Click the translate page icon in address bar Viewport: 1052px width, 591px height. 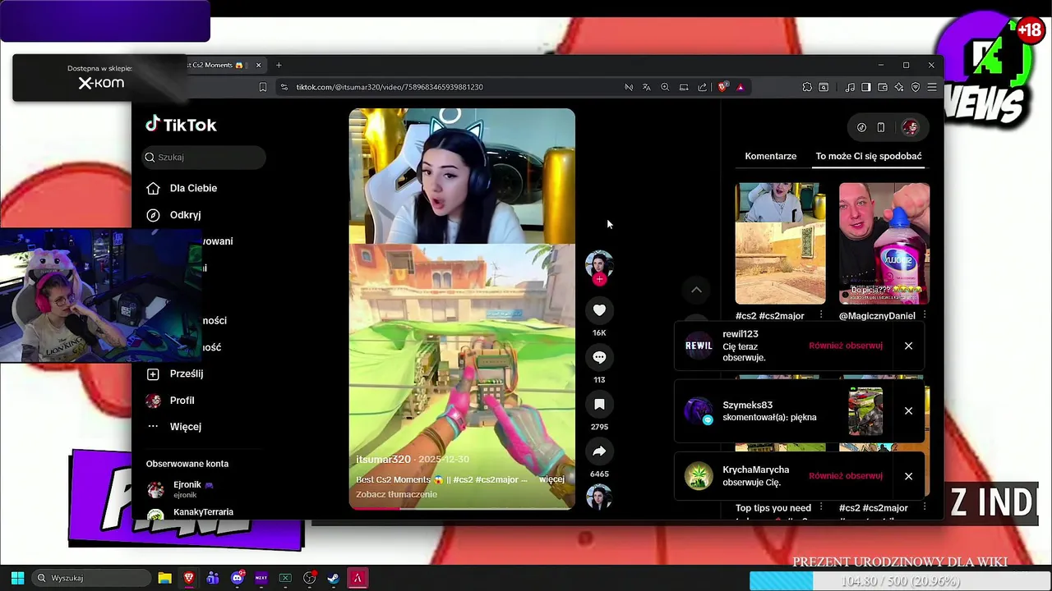tap(647, 87)
